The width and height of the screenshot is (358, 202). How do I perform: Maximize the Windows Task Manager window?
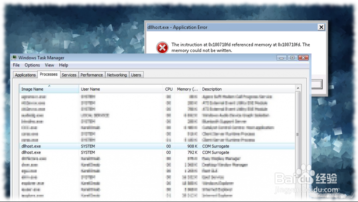(292, 58)
